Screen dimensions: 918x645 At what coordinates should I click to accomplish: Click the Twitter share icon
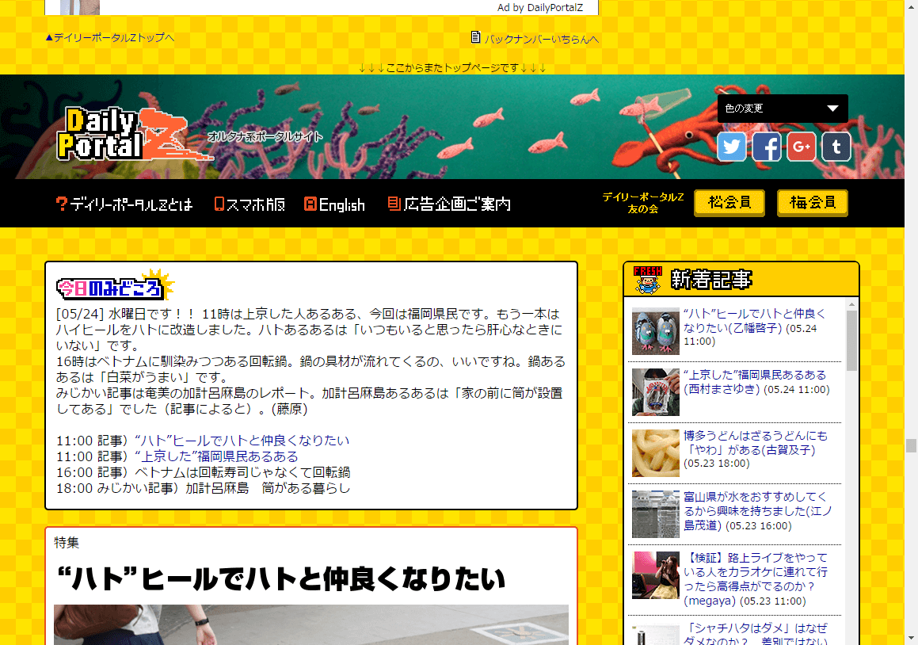(732, 147)
